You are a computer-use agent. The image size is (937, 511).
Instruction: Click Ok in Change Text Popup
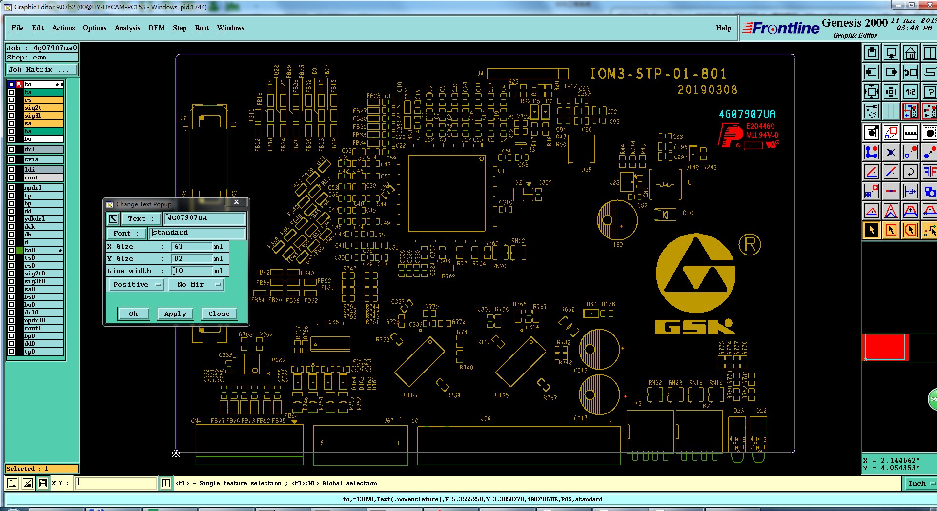[x=133, y=314]
